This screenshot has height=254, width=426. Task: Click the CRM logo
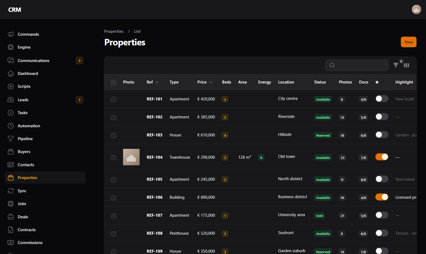[x=15, y=10]
